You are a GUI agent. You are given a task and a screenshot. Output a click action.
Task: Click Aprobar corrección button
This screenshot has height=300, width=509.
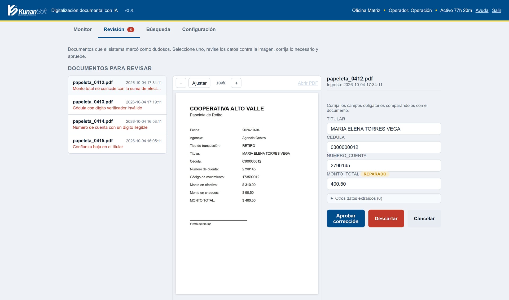(346, 218)
